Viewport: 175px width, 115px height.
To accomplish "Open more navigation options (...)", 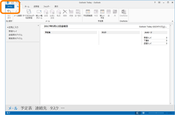I will (x=63, y=108).
